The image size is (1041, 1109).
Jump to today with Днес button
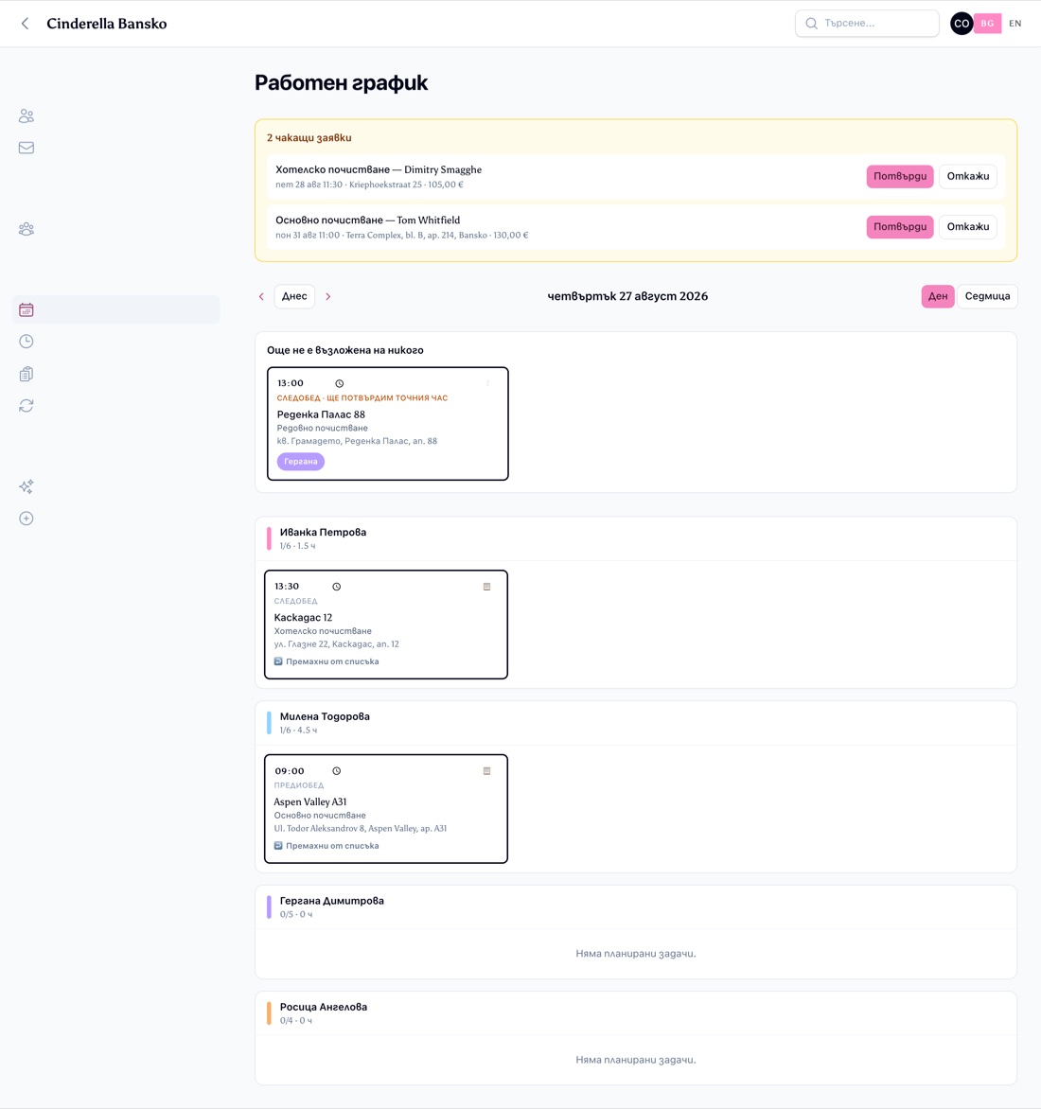pyautogui.click(x=294, y=296)
